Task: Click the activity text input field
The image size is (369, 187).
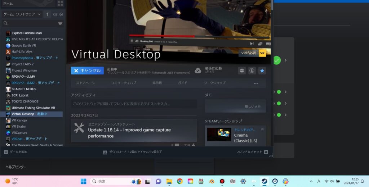Action: point(134,104)
